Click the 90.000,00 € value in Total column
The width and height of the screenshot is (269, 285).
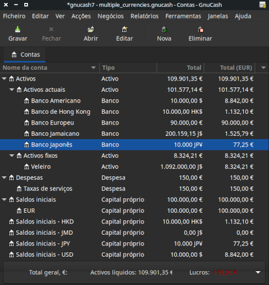click(x=186, y=123)
